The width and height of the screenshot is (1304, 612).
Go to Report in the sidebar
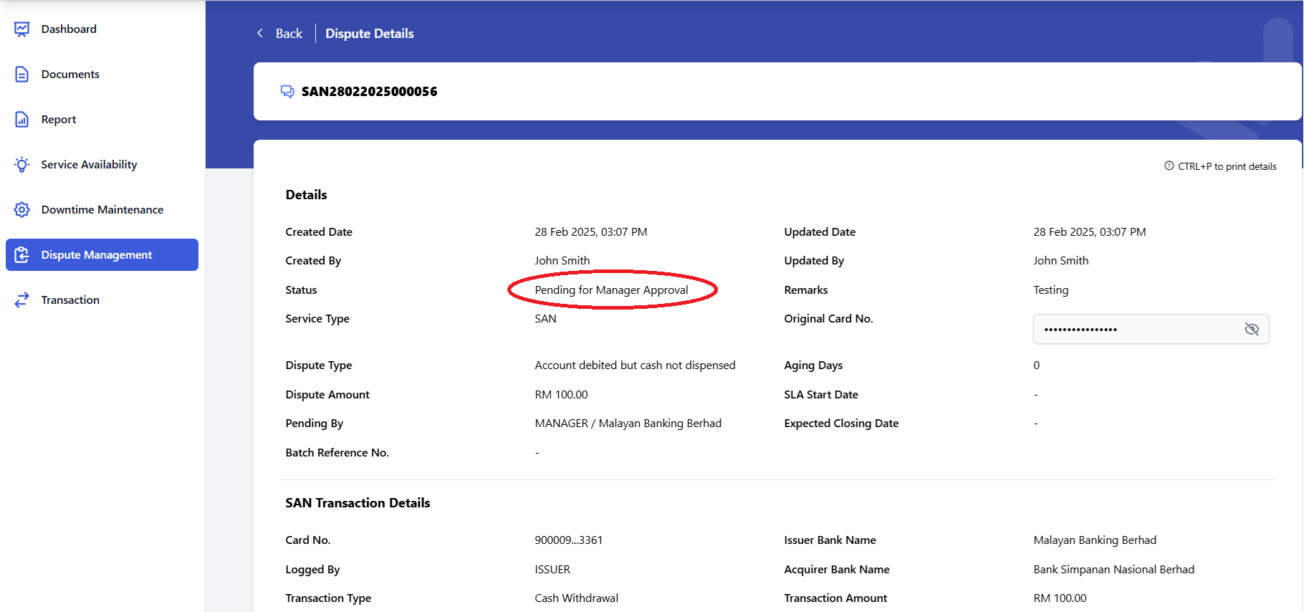(59, 120)
